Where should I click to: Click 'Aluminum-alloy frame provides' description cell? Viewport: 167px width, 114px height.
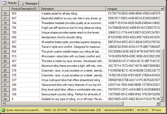(x=73, y=66)
